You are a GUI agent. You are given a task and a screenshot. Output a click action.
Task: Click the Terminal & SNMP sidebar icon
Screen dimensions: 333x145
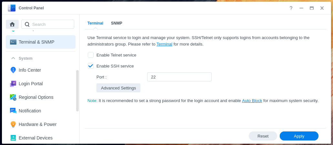click(13, 42)
